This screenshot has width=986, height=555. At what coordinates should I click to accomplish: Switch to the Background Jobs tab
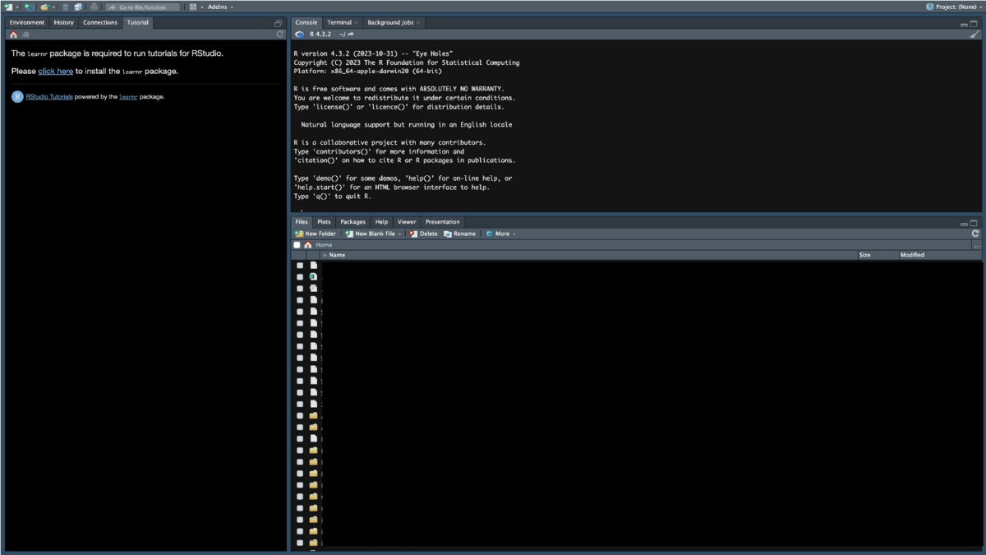point(390,22)
